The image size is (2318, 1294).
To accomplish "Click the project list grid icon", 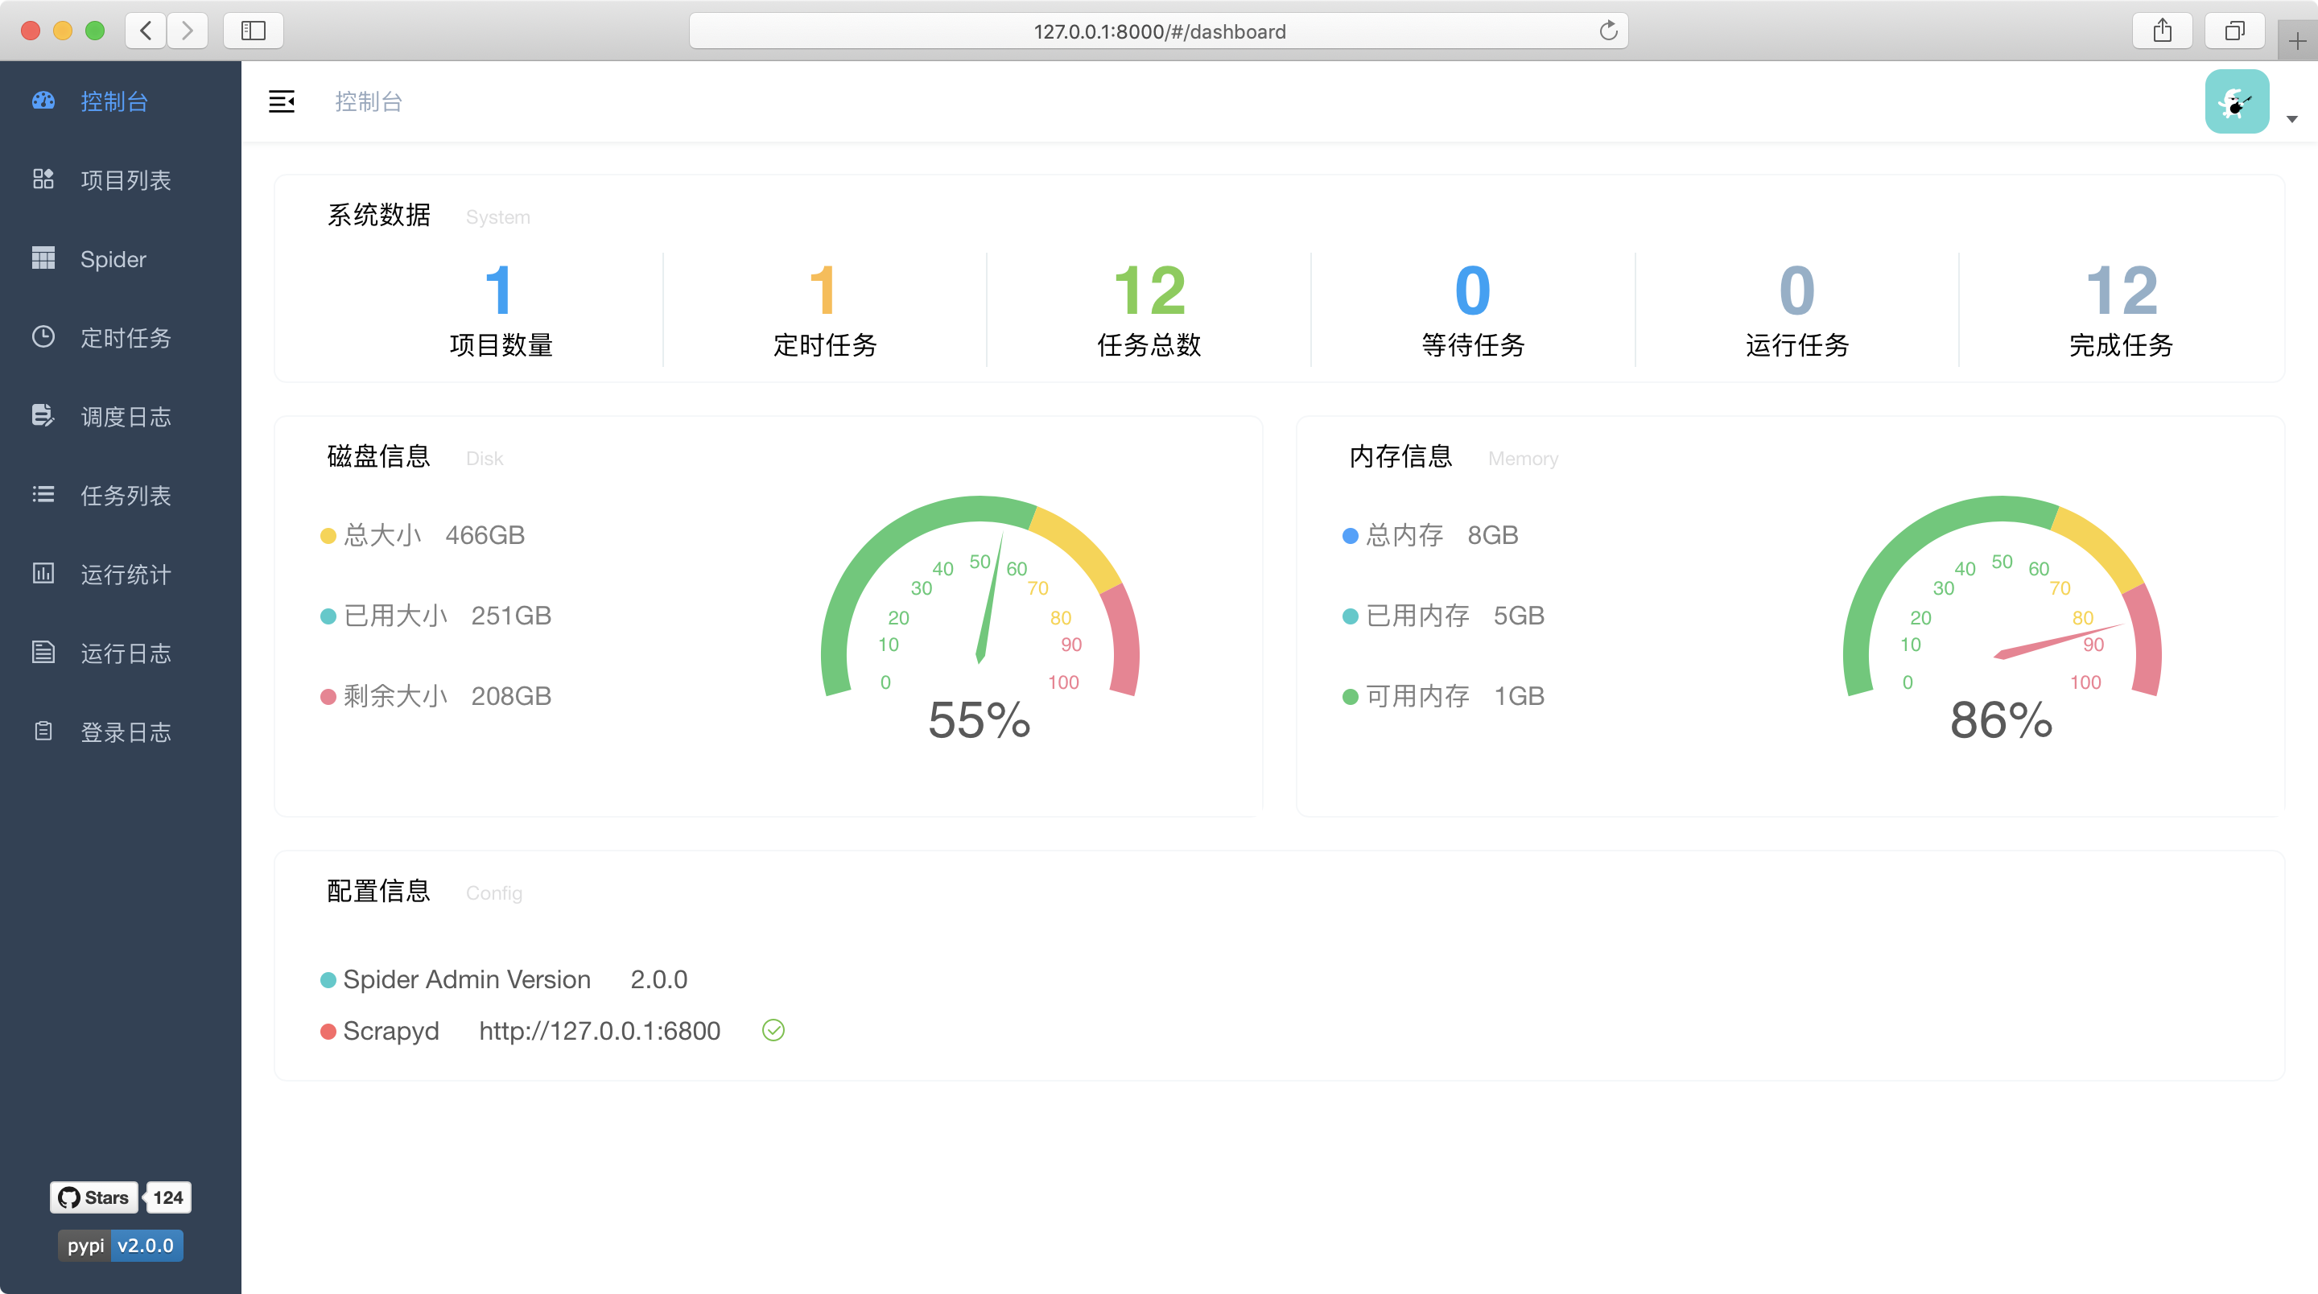I will point(43,179).
